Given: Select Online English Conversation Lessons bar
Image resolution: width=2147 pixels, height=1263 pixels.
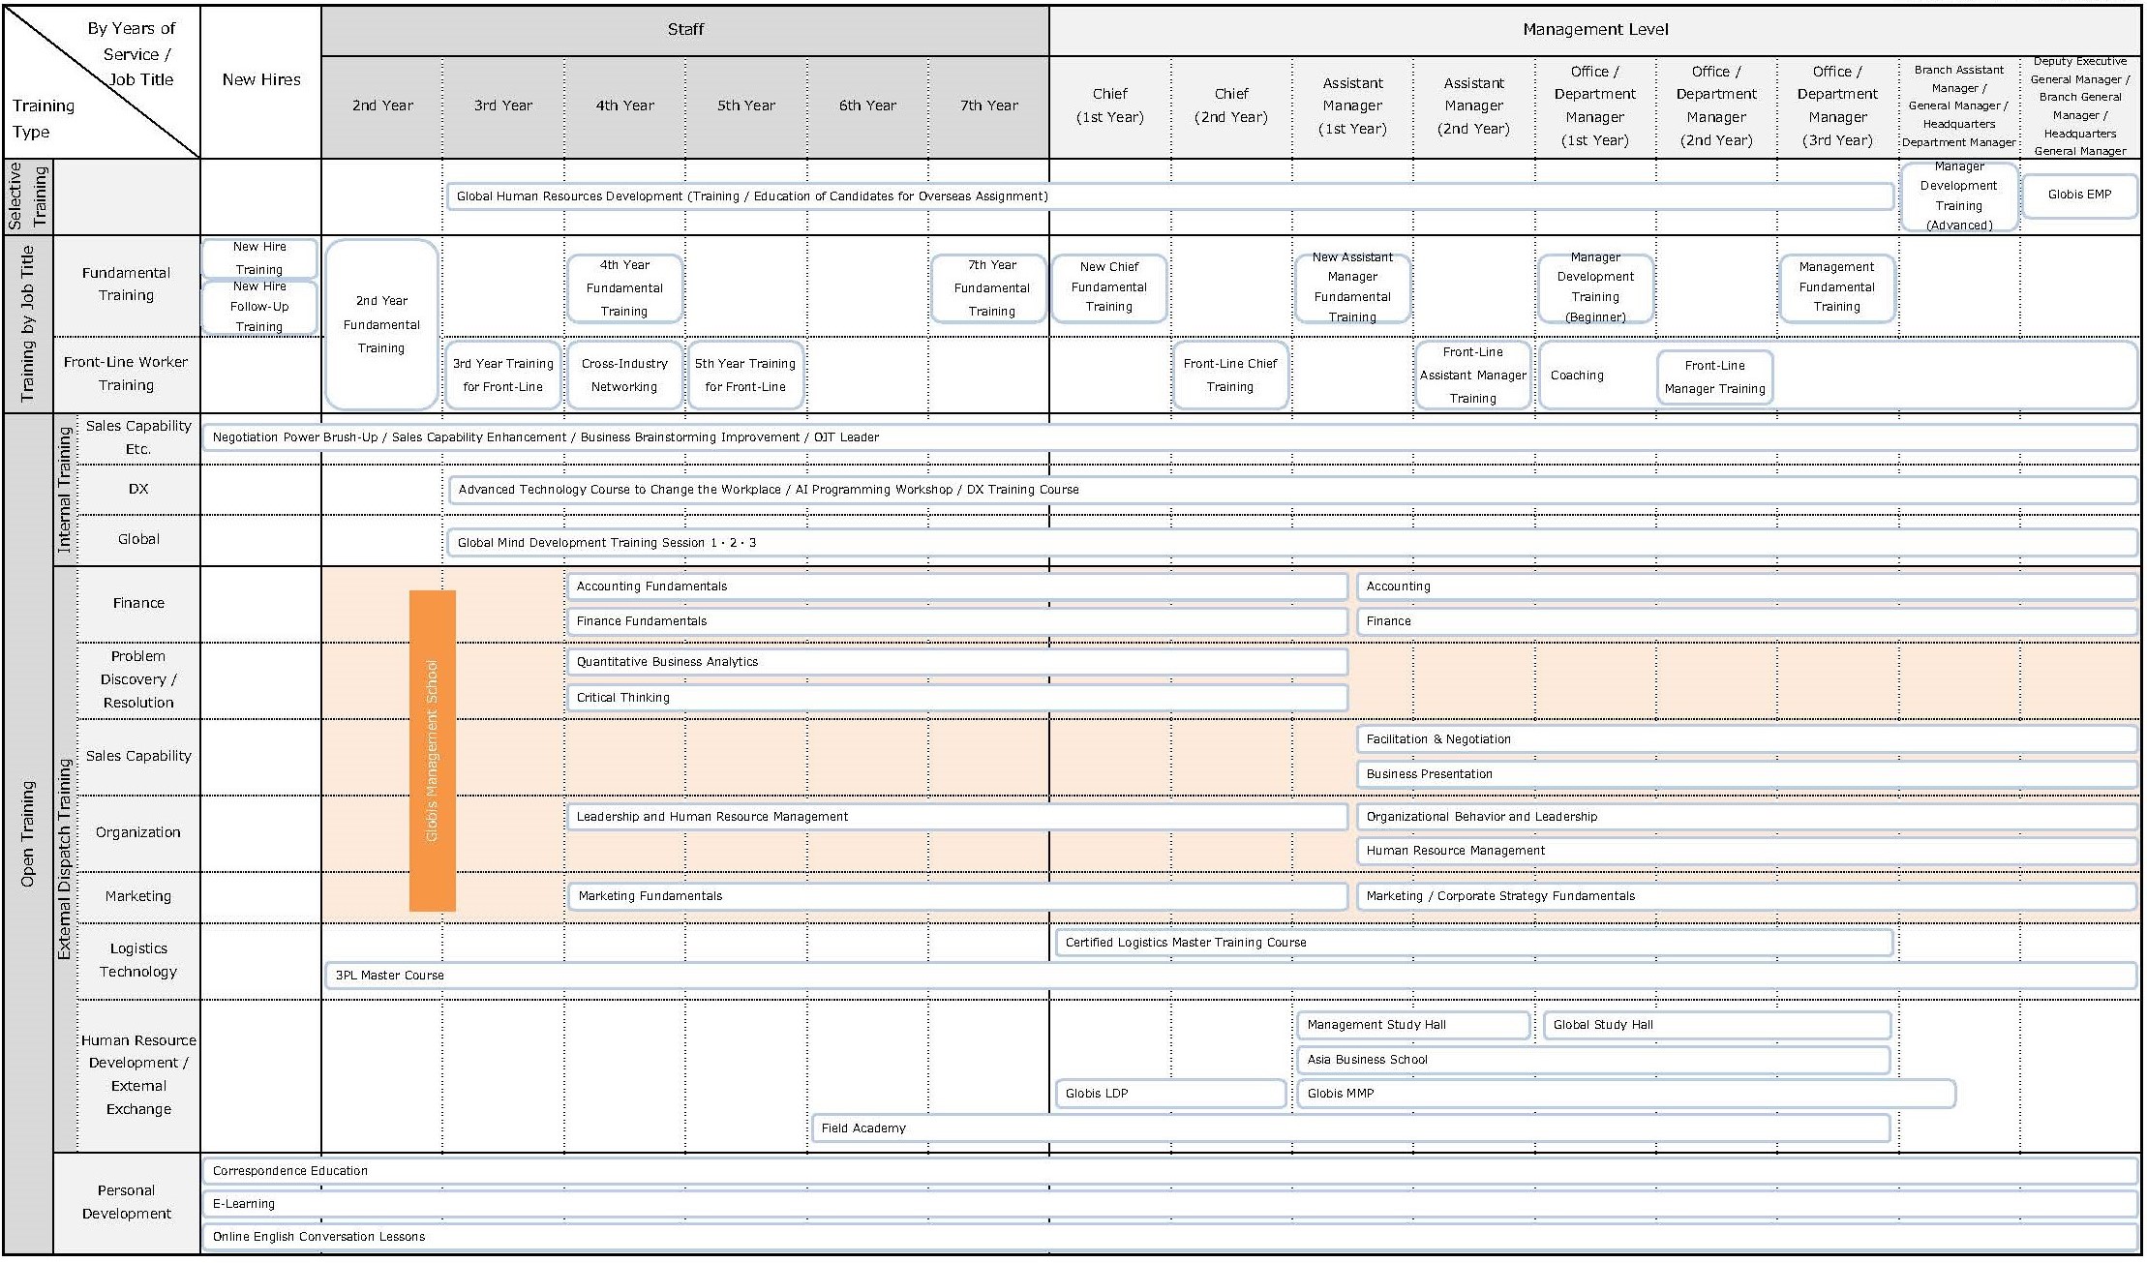Looking at the screenshot, I should [1169, 1237].
